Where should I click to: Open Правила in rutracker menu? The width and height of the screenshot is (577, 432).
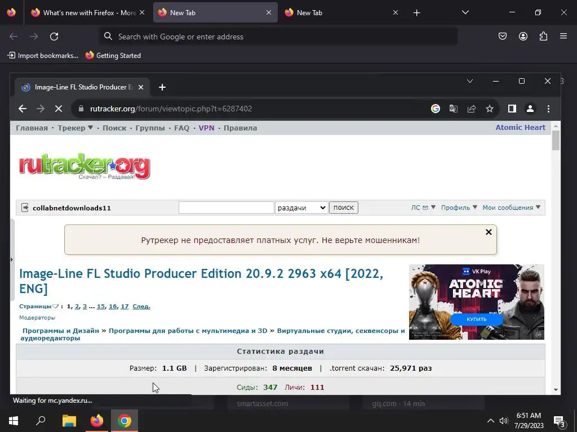tap(240, 128)
